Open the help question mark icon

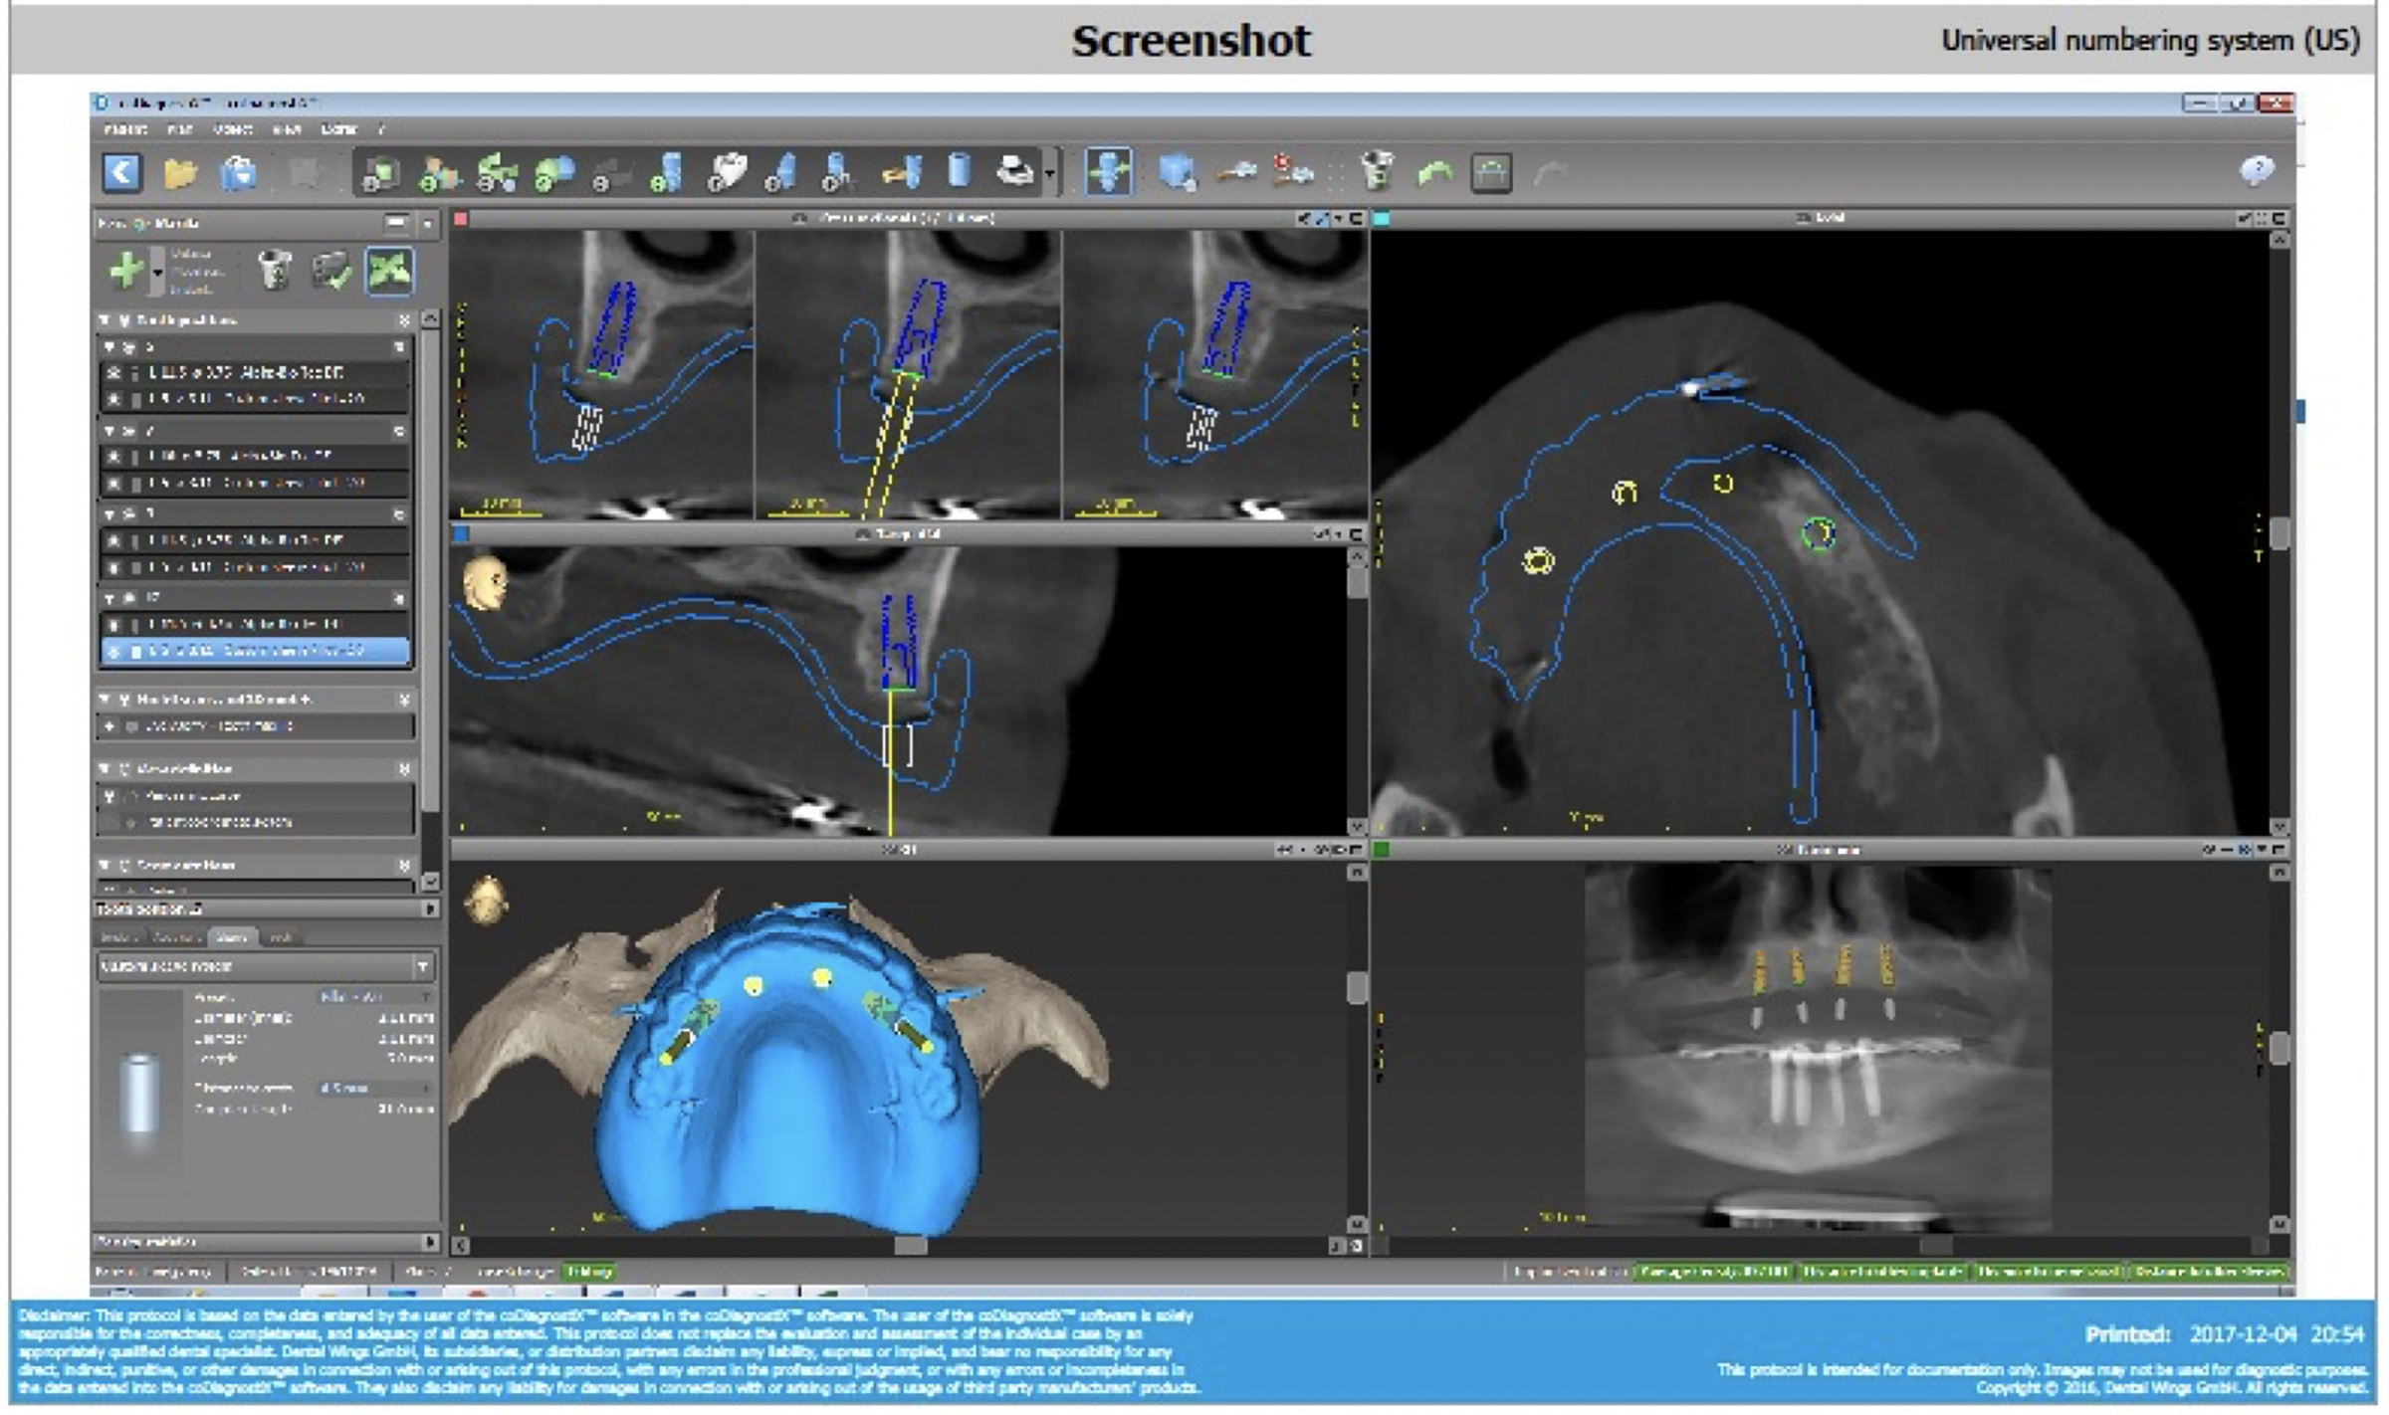(x=2257, y=171)
